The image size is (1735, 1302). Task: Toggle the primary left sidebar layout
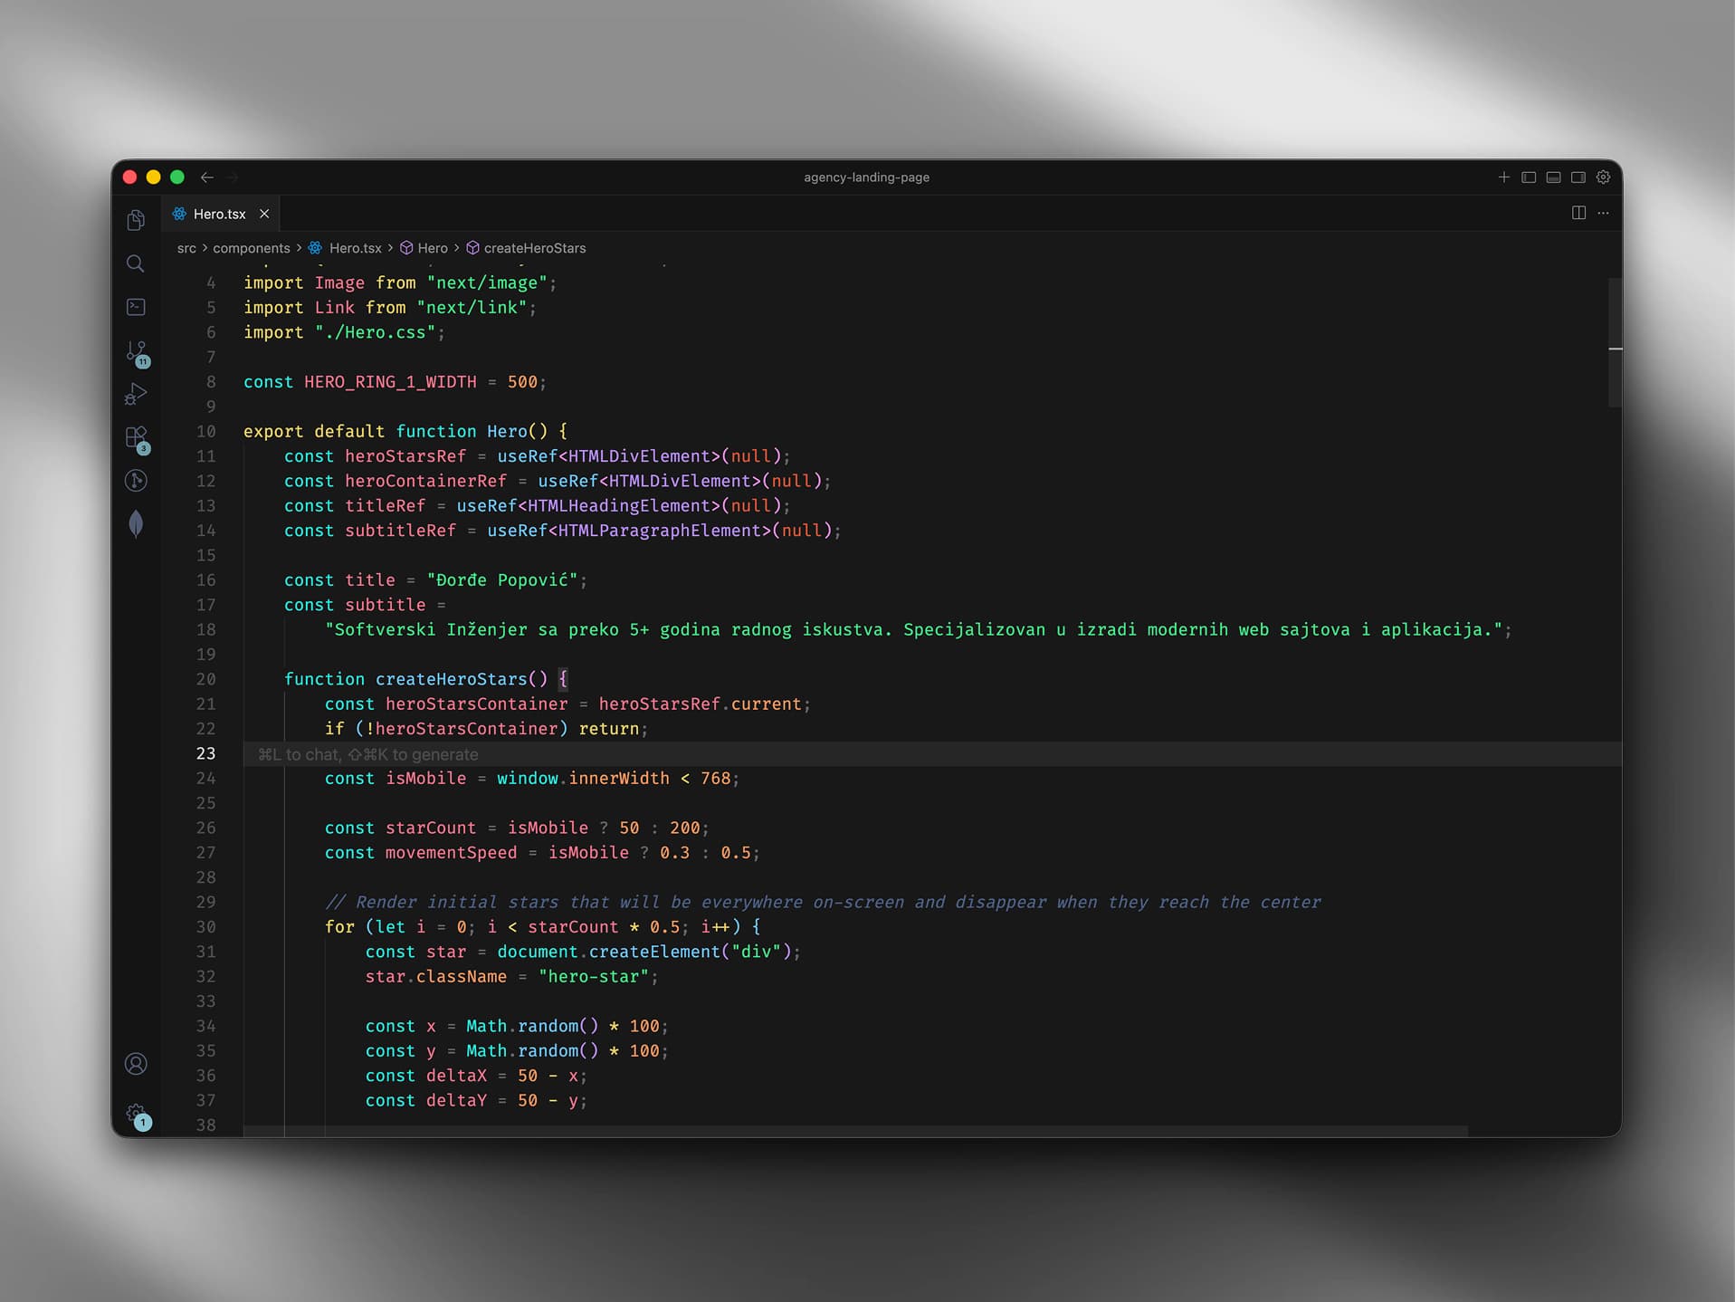(x=1529, y=177)
